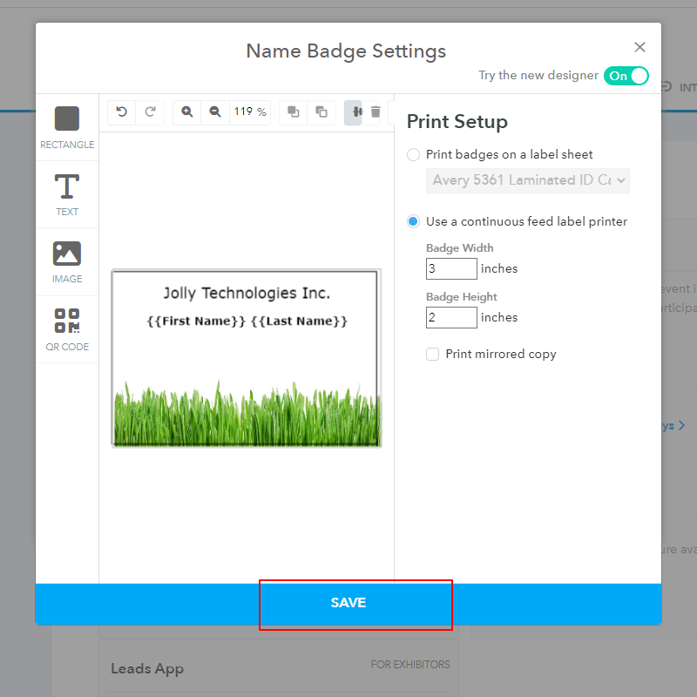Insert an Image element
The height and width of the screenshot is (697, 697).
[x=67, y=261]
